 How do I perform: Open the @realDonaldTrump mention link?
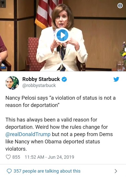pos(28,134)
